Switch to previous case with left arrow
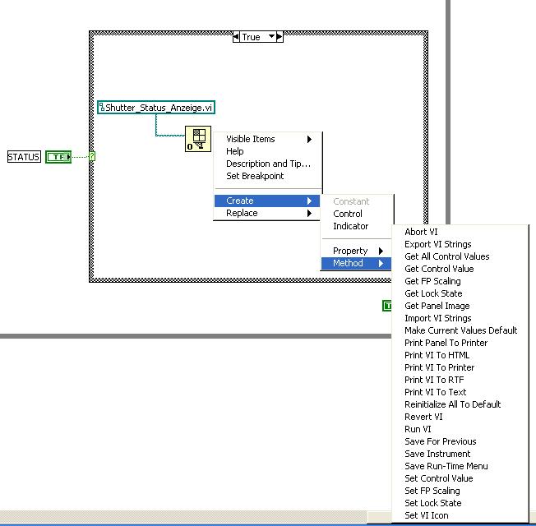 (x=236, y=36)
